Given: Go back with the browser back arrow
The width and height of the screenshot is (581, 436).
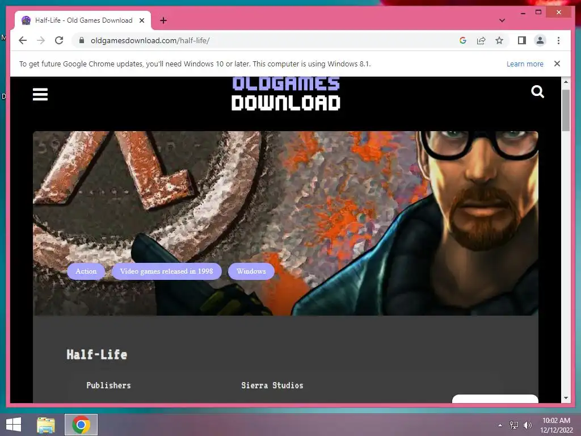Looking at the screenshot, I should tap(23, 40).
